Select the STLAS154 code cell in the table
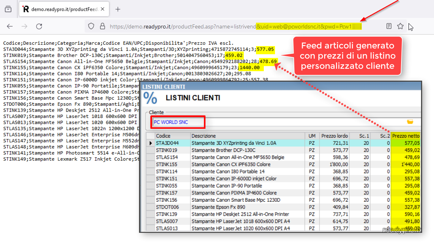The image size is (434, 244). [x=173, y=157]
